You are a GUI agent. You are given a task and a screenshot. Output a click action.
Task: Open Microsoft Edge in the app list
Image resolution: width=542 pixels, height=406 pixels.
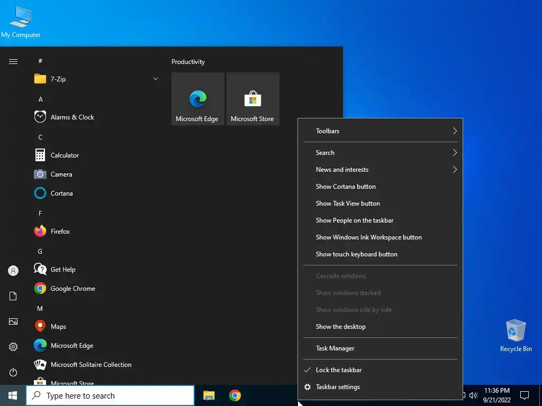pyautogui.click(x=96, y=346)
